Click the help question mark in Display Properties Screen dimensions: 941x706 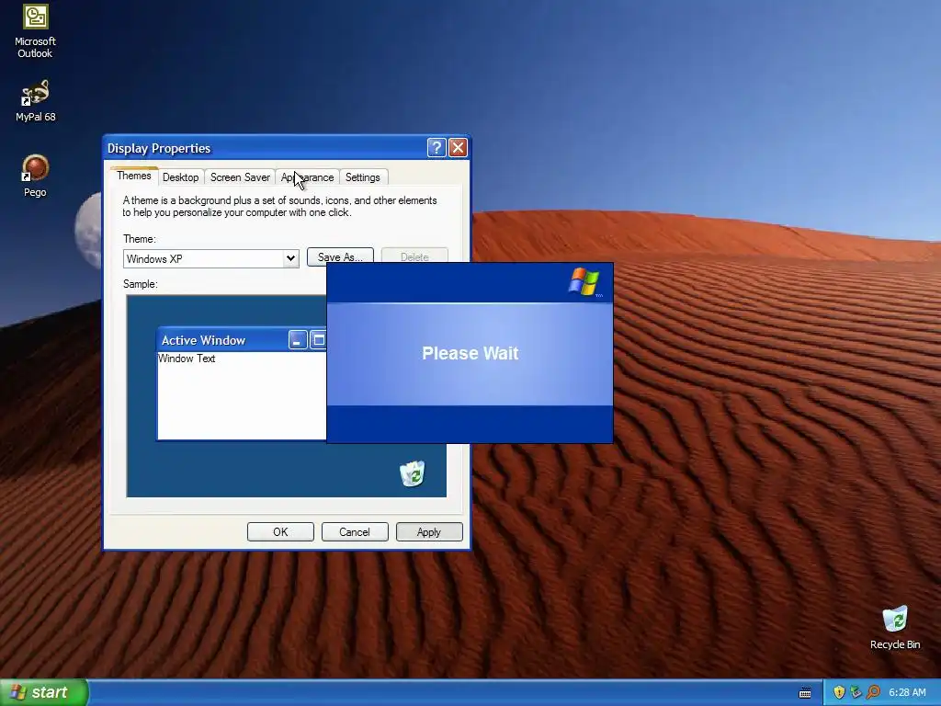click(436, 148)
